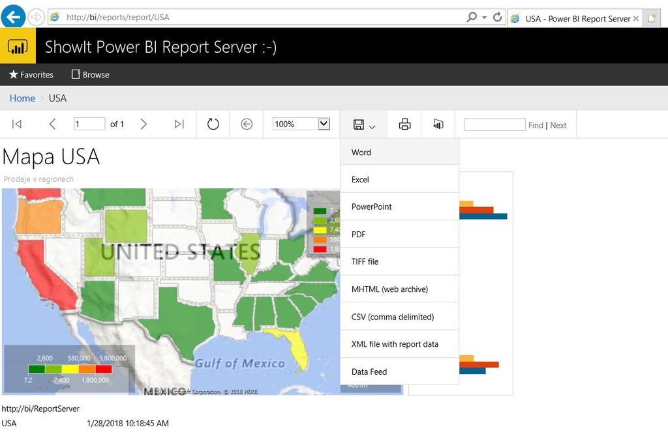
Task: Navigate back to parent report
Action: pyautogui.click(x=246, y=124)
